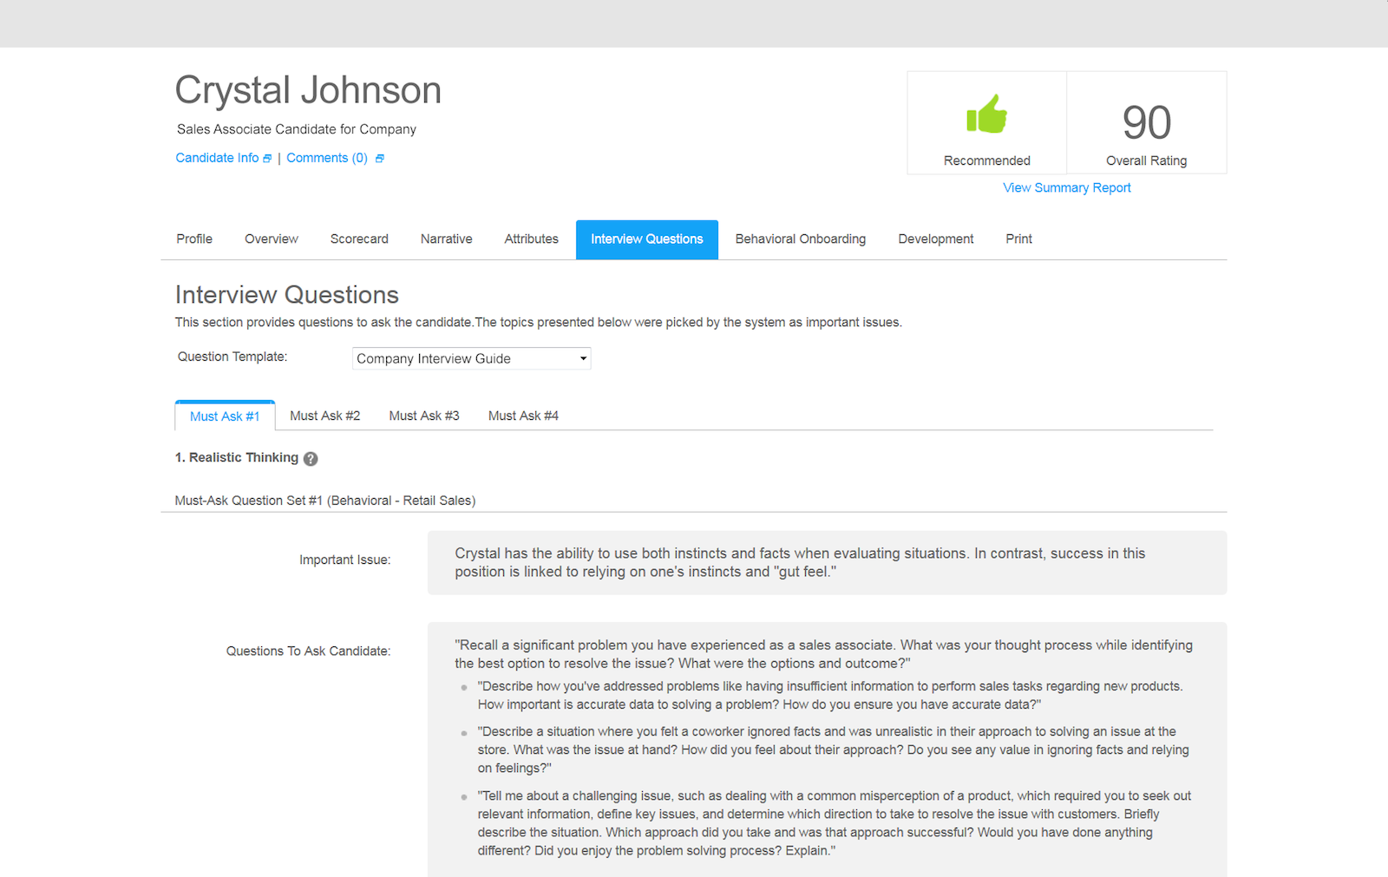Open the Behavioral Onboarding tab
Image resolution: width=1388 pixels, height=877 pixels.
coord(800,239)
